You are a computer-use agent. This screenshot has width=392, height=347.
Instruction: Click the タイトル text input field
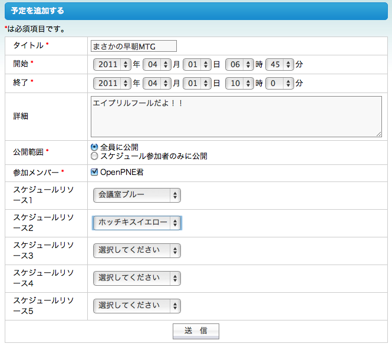click(134, 46)
